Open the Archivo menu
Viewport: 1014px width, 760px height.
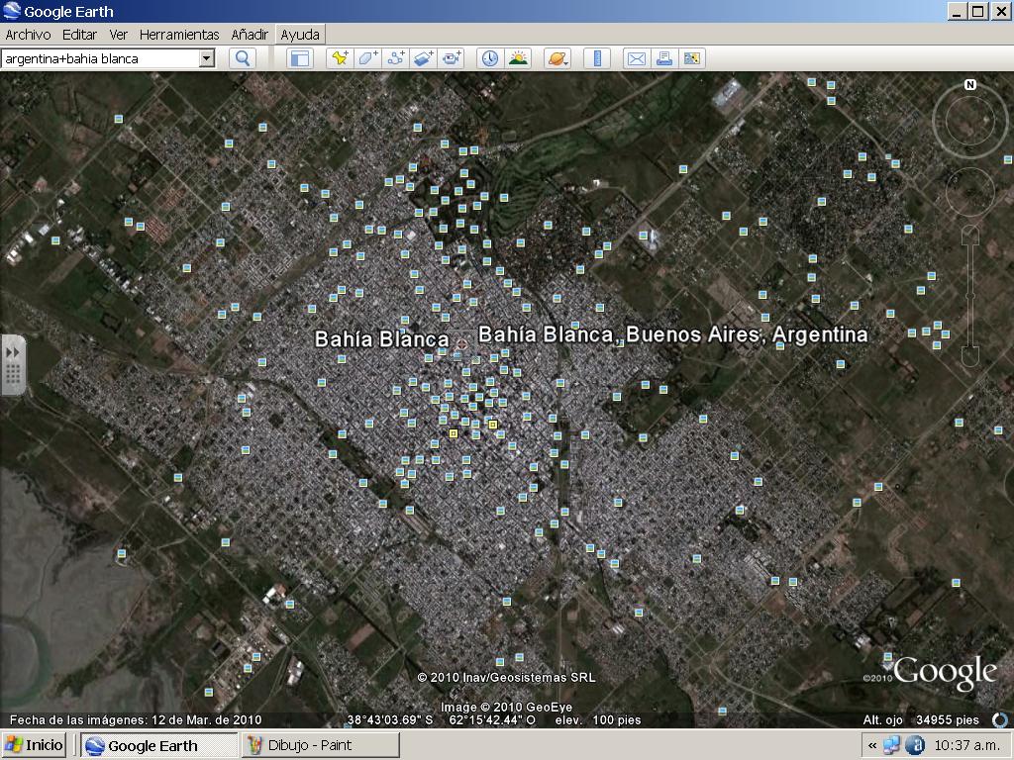[x=28, y=35]
